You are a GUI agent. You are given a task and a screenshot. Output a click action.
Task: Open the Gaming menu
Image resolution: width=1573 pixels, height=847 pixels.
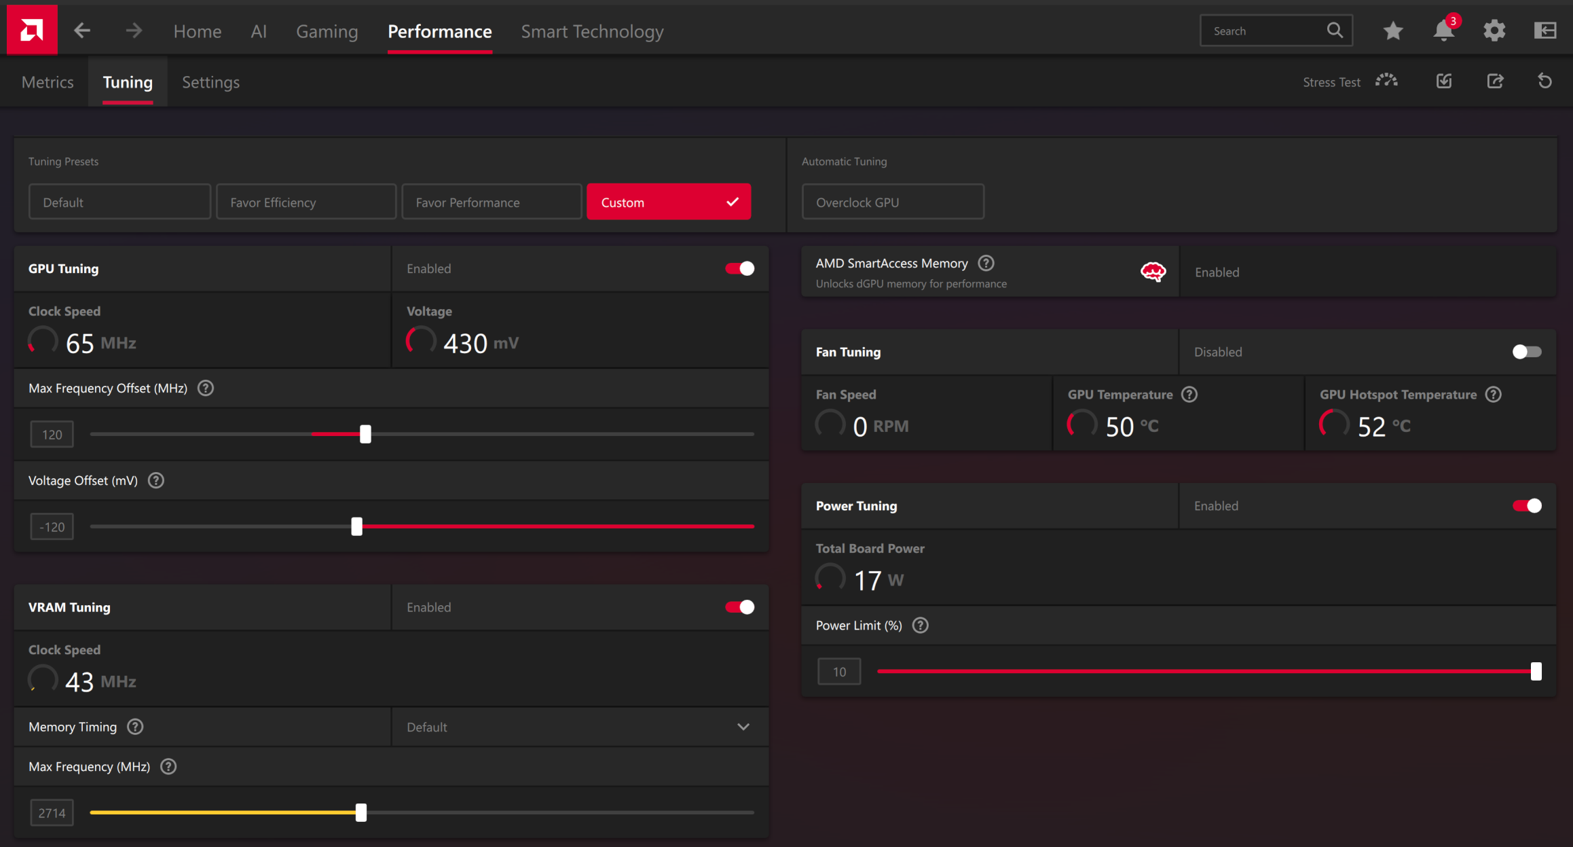click(327, 31)
